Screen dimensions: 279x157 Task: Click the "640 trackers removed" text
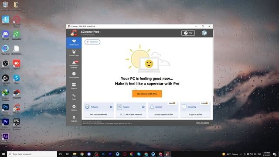[99, 114]
